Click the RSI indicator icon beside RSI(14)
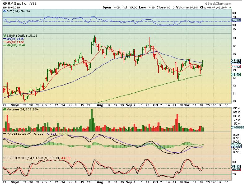This screenshot has width=244, height=185. (x=4, y=11)
